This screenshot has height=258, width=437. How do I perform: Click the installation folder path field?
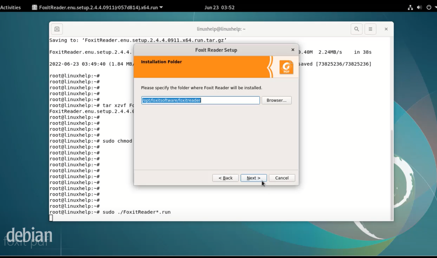tap(201, 100)
